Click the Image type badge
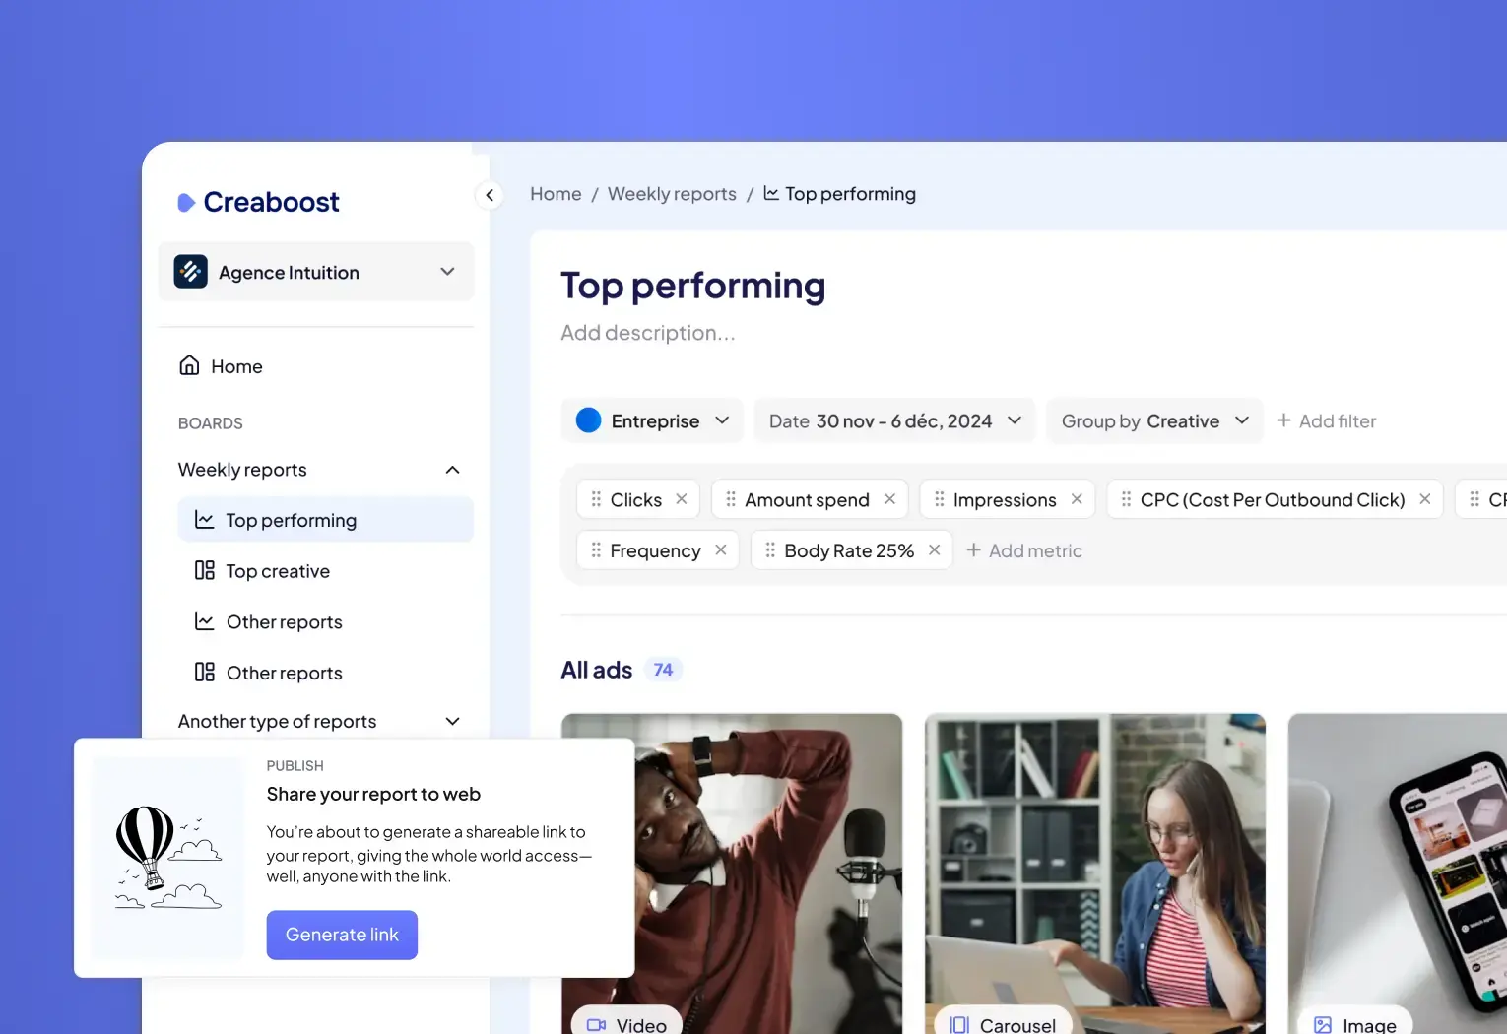This screenshot has width=1507, height=1034. [x=1355, y=1022]
